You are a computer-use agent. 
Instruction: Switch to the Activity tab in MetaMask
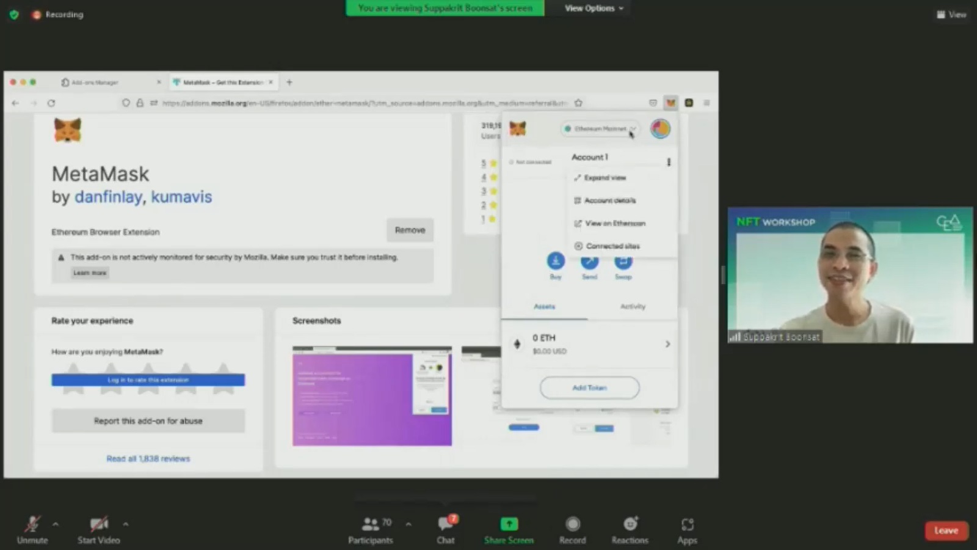tap(633, 307)
